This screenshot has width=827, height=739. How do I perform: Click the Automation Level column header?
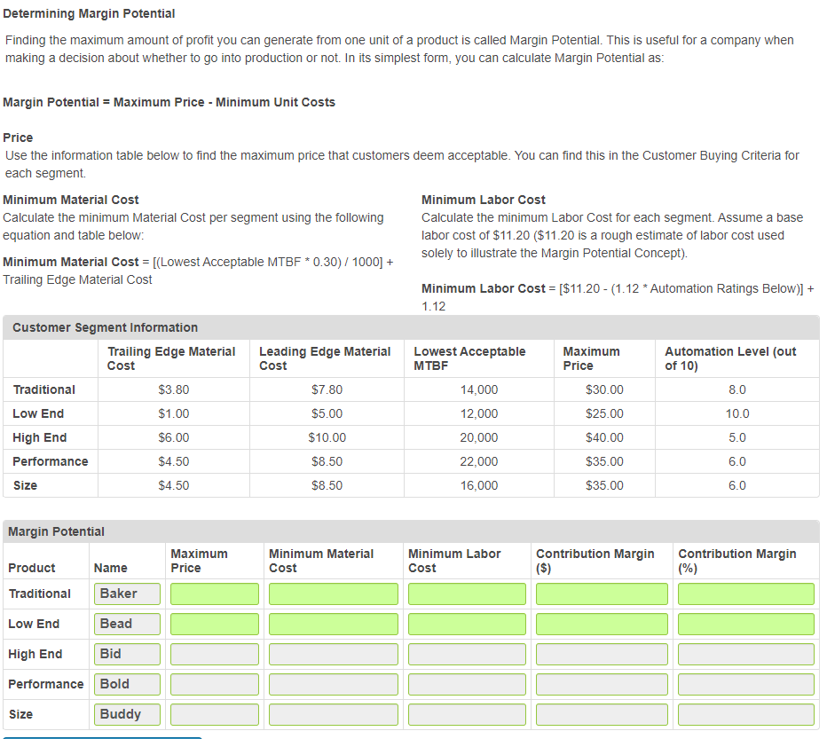pyautogui.click(x=730, y=358)
